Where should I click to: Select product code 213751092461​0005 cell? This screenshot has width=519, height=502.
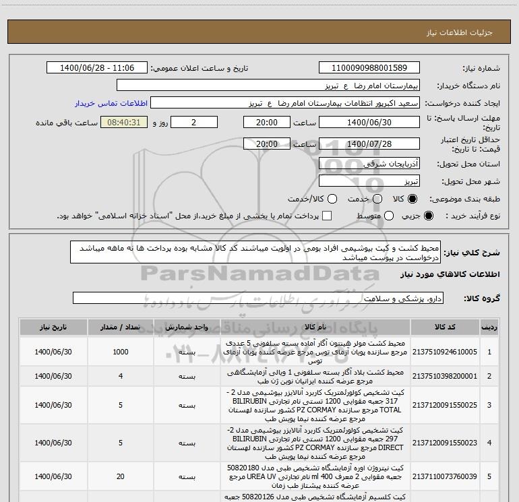(445, 352)
